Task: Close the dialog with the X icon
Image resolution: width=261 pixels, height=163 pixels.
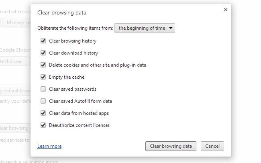Action: (x=226, y=10)
